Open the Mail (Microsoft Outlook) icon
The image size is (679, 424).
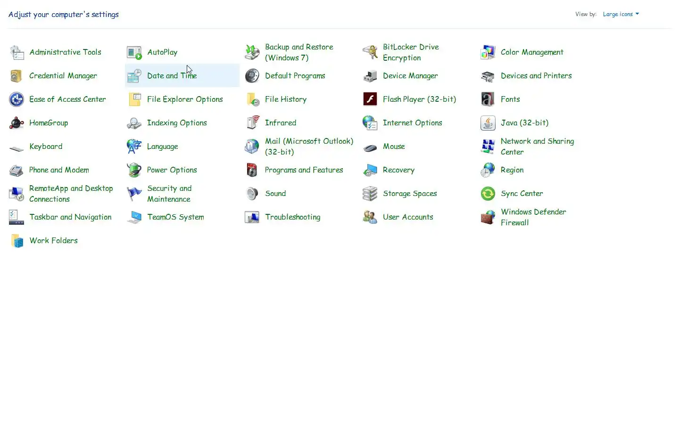tap(252, 147)
